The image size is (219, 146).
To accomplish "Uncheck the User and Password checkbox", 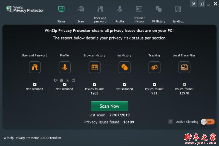I will click(35, 84).
